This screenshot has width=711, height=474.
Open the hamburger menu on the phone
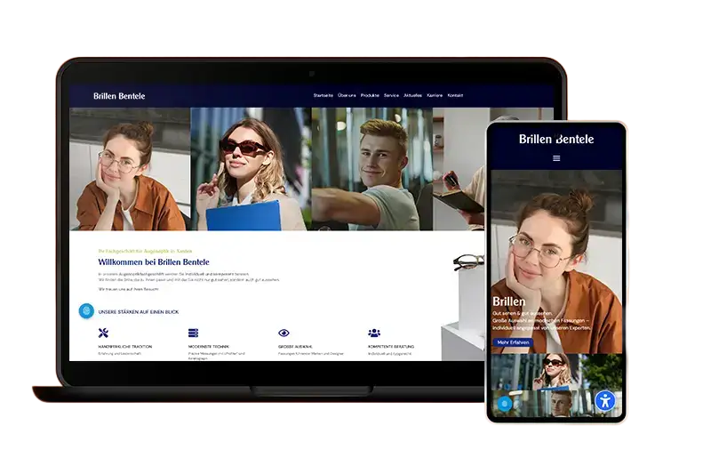click(x=556, y=158)
